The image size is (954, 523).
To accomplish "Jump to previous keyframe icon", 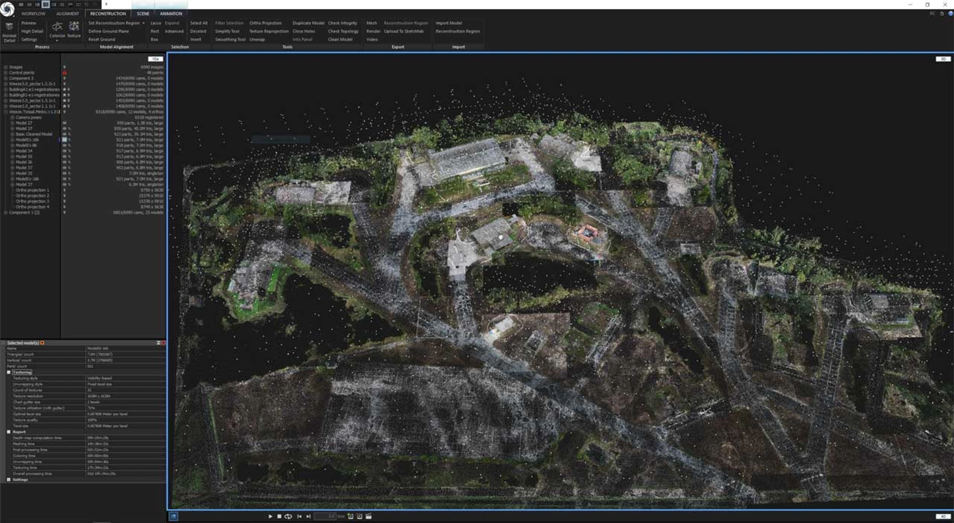I will coord(299,517).
